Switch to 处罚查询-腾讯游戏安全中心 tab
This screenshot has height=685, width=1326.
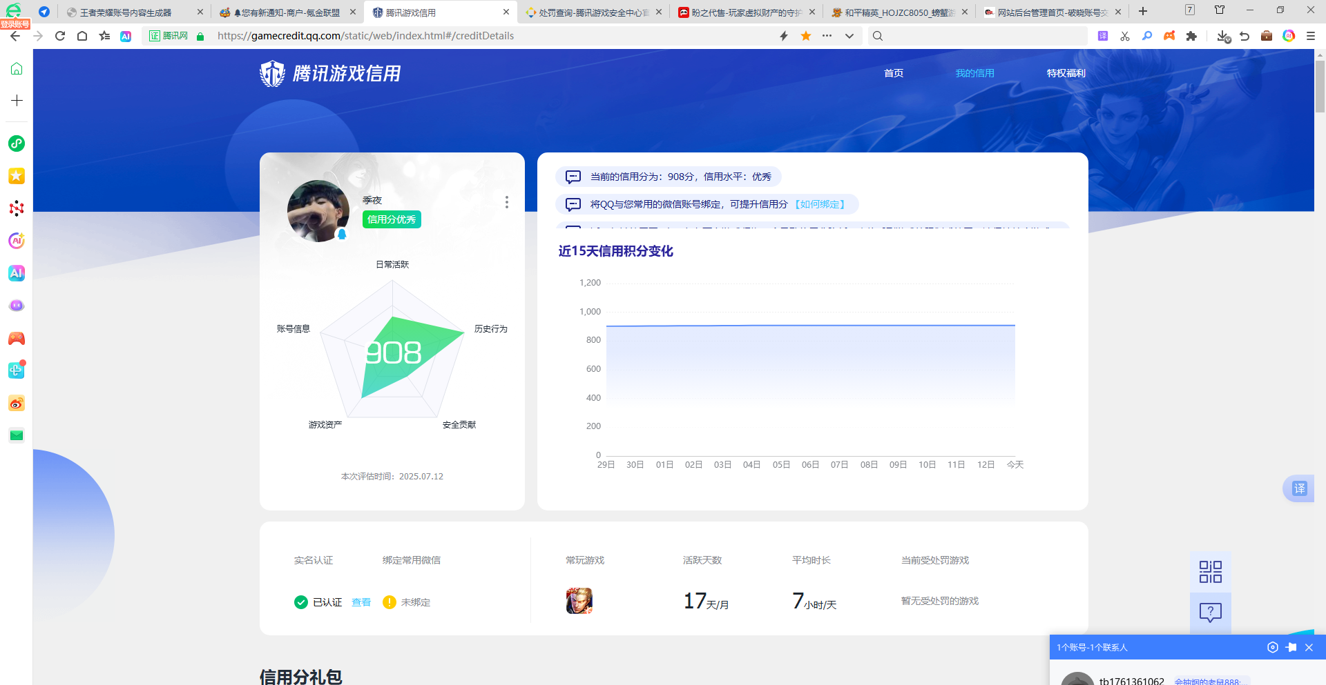click(x=593, y=12)
